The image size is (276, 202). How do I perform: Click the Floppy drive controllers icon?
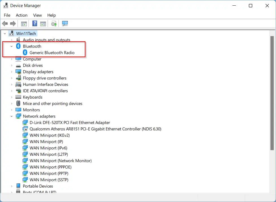(x=18, y=78)
